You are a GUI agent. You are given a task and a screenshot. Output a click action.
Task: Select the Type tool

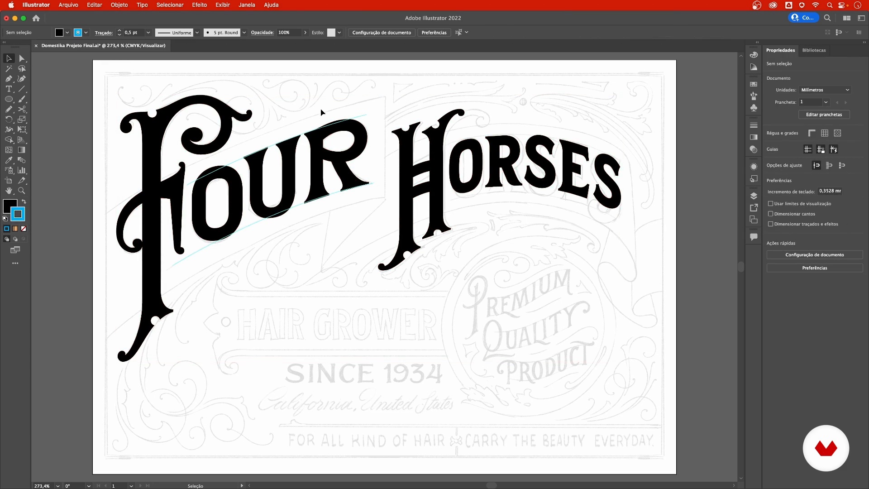[9, 89]
